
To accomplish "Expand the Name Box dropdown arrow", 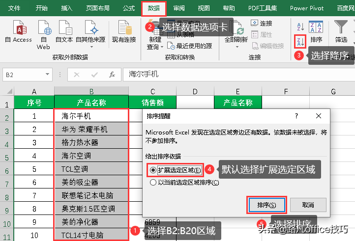I will 47,74.
